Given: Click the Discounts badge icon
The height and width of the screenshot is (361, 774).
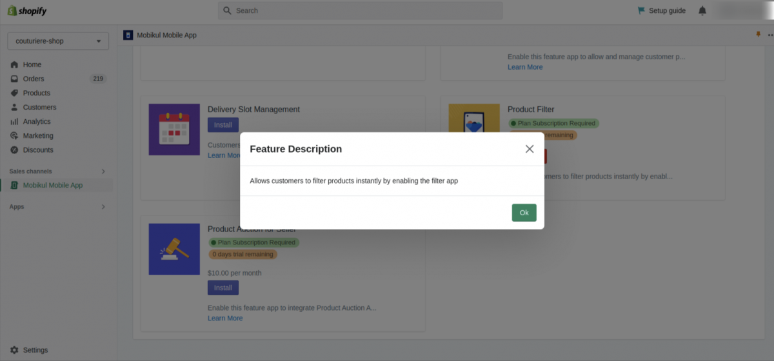Looking at the screenshot, I should click(x=14, y=150).
